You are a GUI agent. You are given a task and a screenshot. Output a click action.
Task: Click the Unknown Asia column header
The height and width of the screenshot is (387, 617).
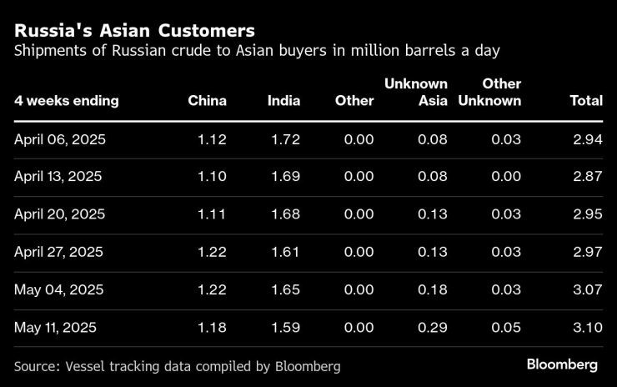coord(415,93)
